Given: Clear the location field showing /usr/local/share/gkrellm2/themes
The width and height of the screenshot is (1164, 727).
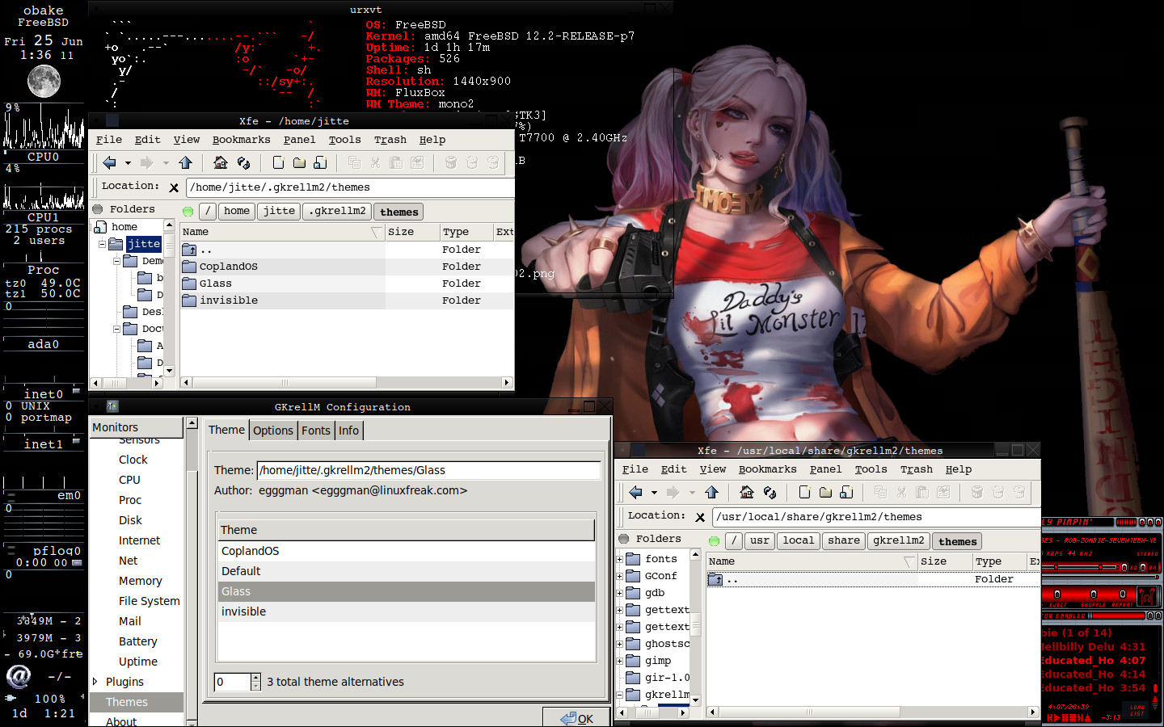Looking at the screenshot, I should 700,517.
